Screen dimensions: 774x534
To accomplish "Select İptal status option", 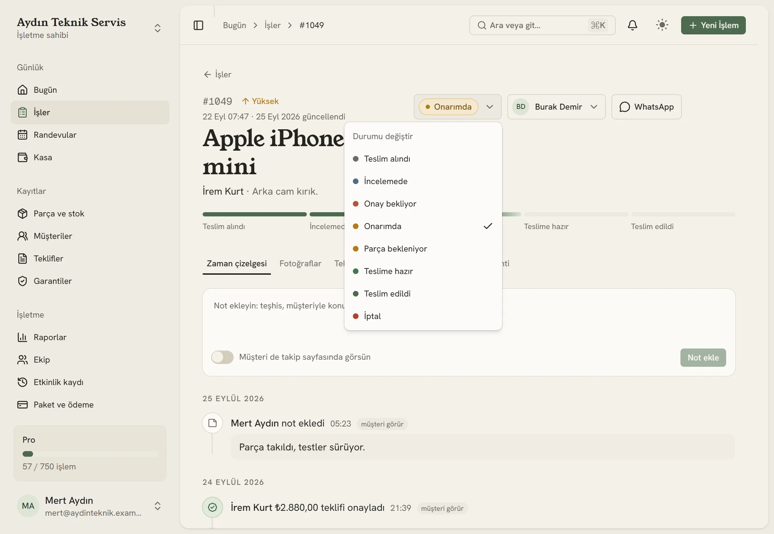I will click(x=423, y=316).
